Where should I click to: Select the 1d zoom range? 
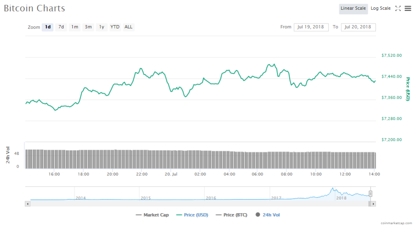pyautogui.click(x=48, y=27)
